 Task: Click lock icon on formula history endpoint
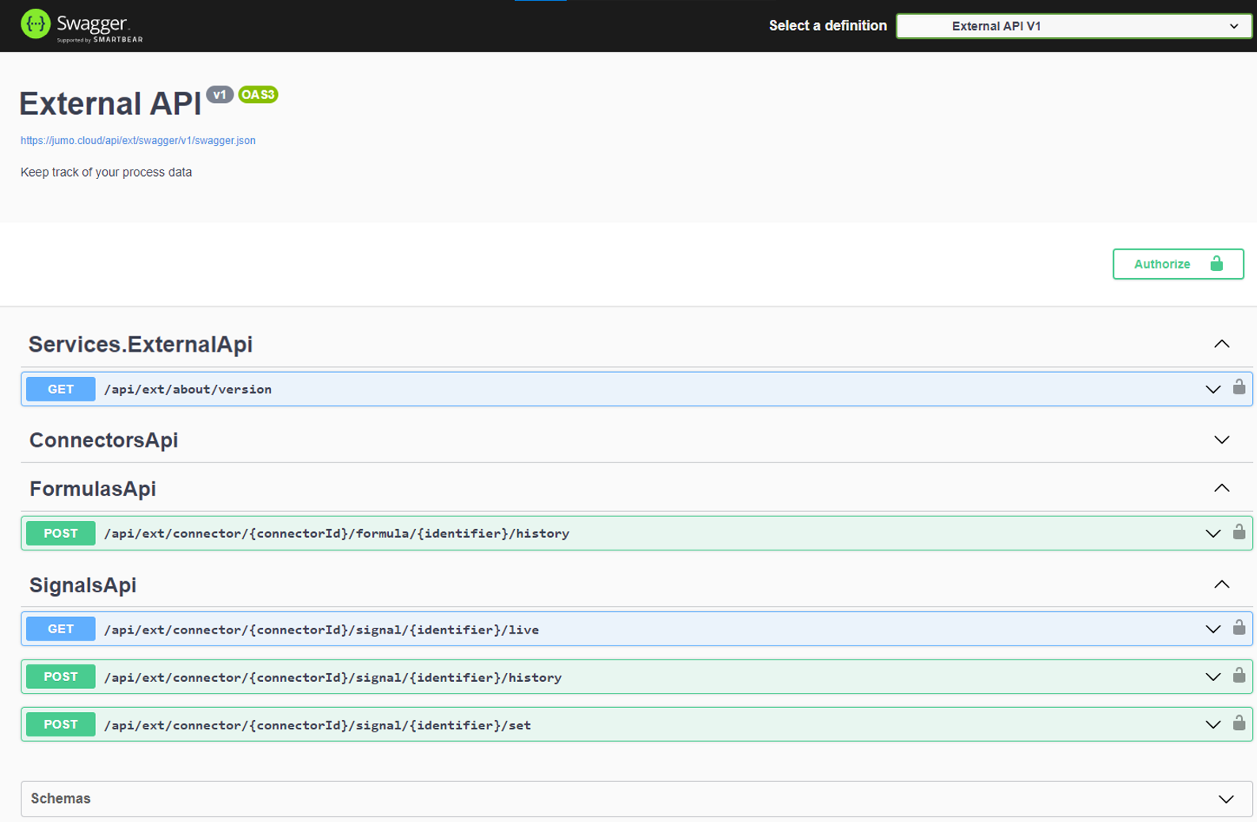(1239, 532)
